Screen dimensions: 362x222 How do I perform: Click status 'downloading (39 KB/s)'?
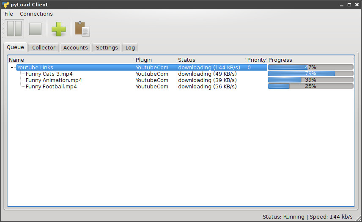(x=207, y=80)
